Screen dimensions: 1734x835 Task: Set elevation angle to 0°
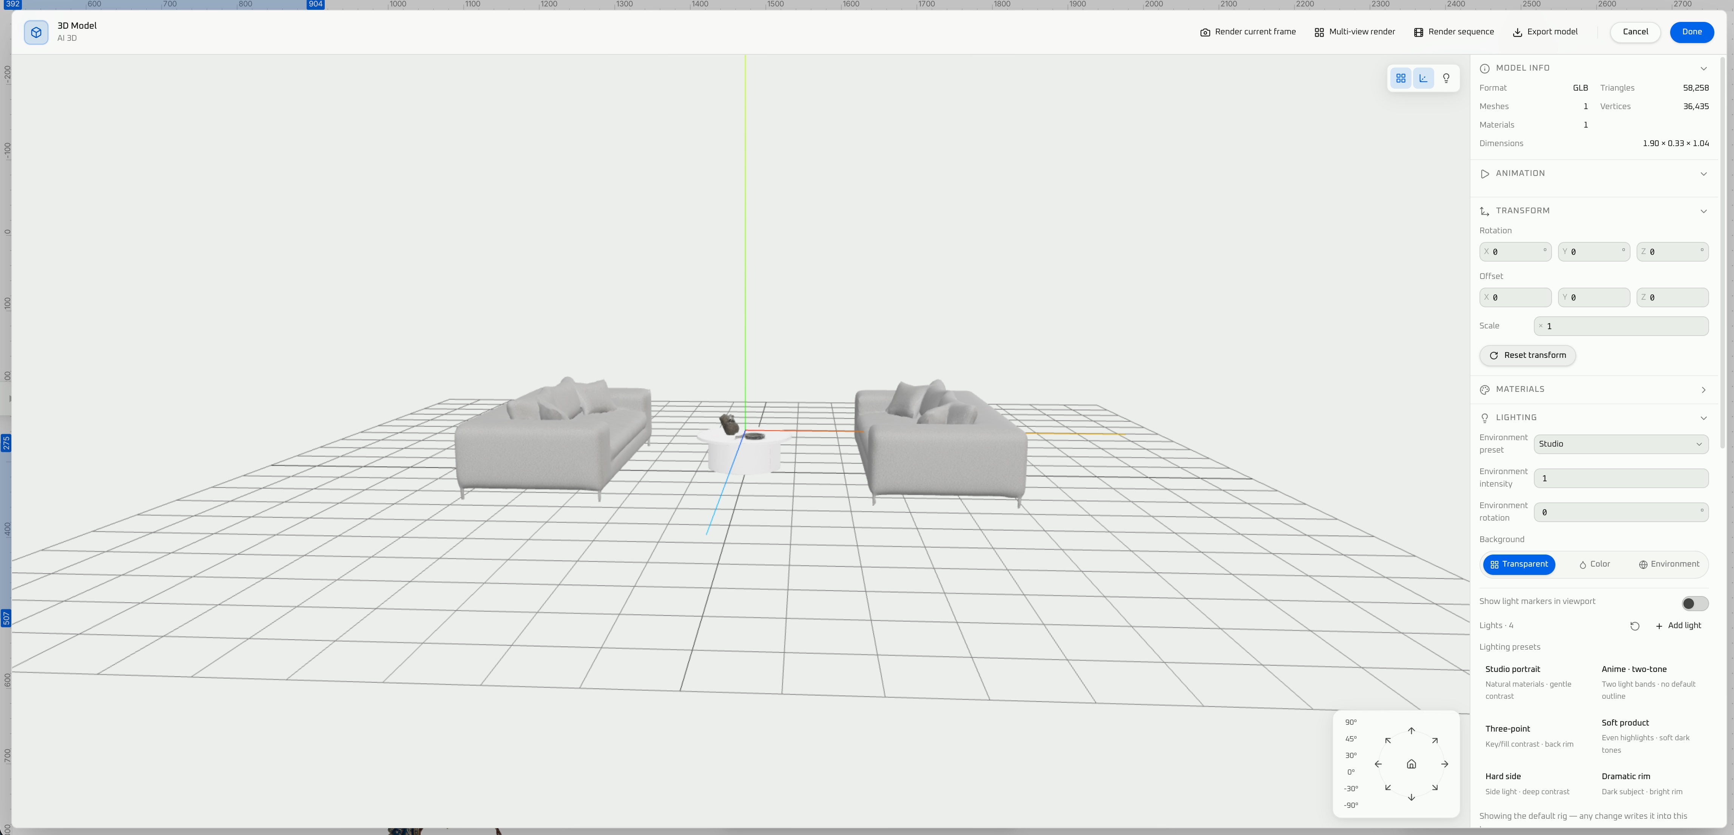[x=1351, y=772]
